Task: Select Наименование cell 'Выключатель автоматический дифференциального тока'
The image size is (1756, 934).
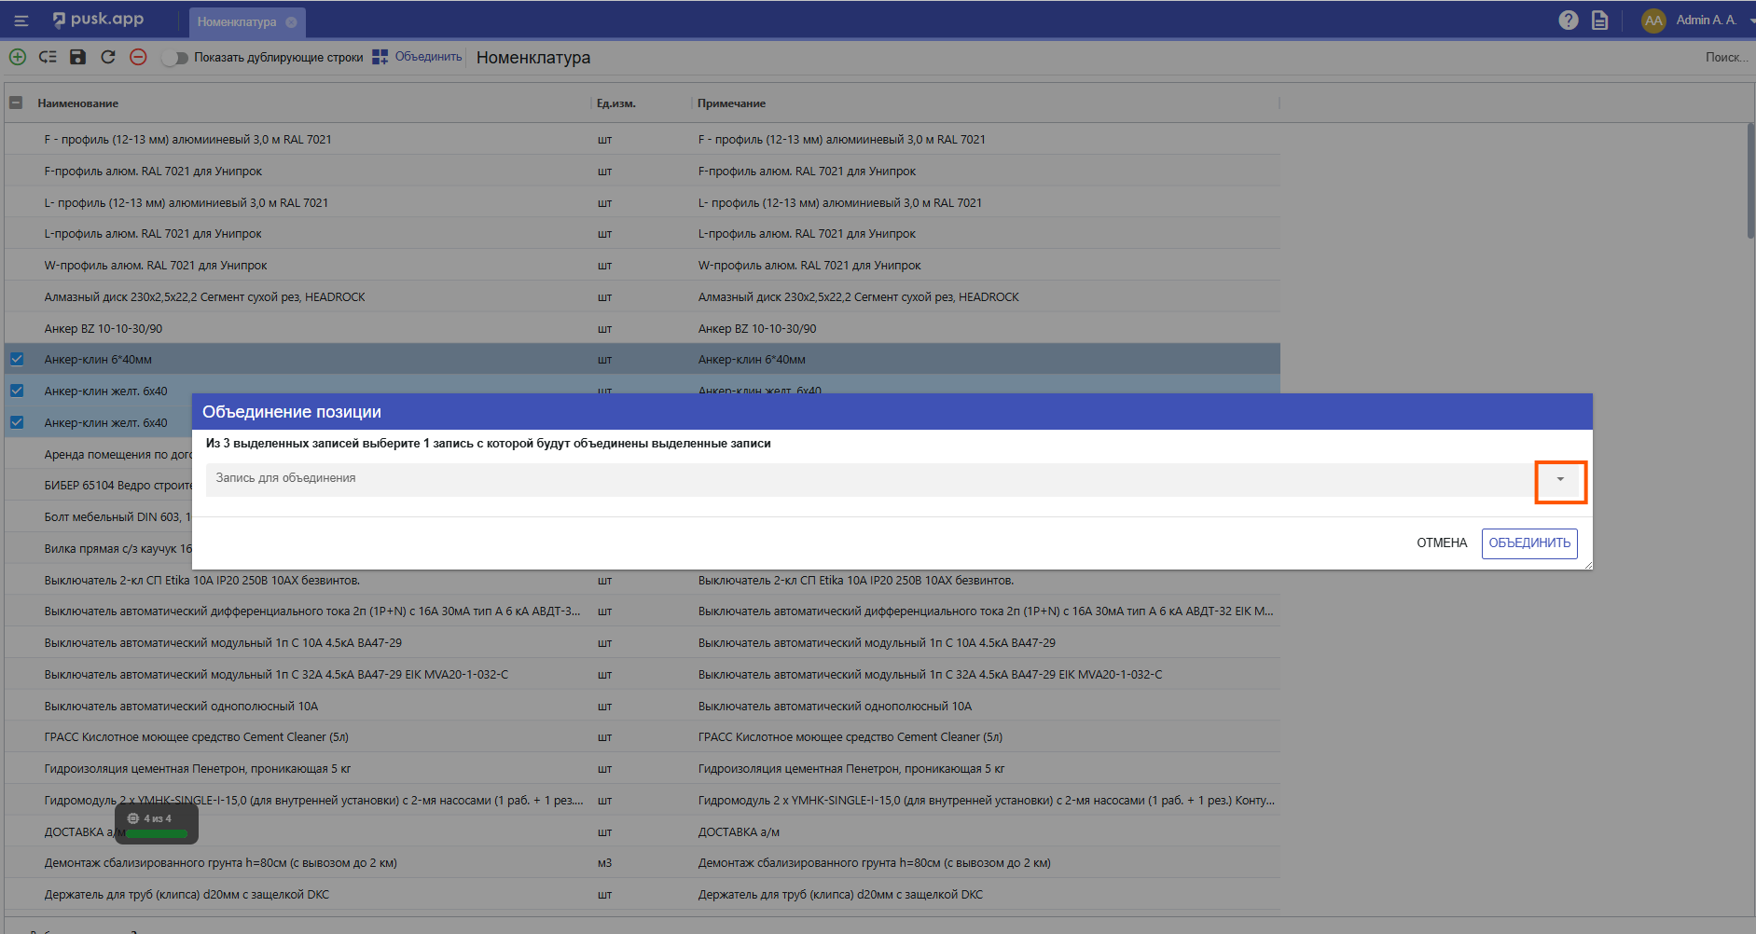Action: click(x=312, y=611)
